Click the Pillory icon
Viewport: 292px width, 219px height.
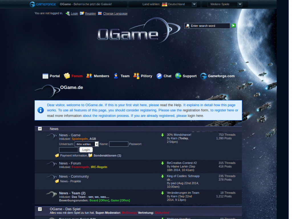(136, 76)
